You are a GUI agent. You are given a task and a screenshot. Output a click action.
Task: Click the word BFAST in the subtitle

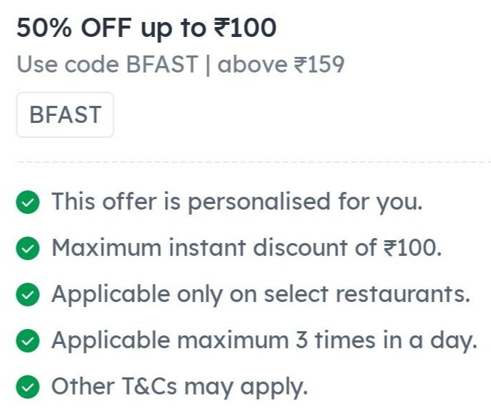162,65
